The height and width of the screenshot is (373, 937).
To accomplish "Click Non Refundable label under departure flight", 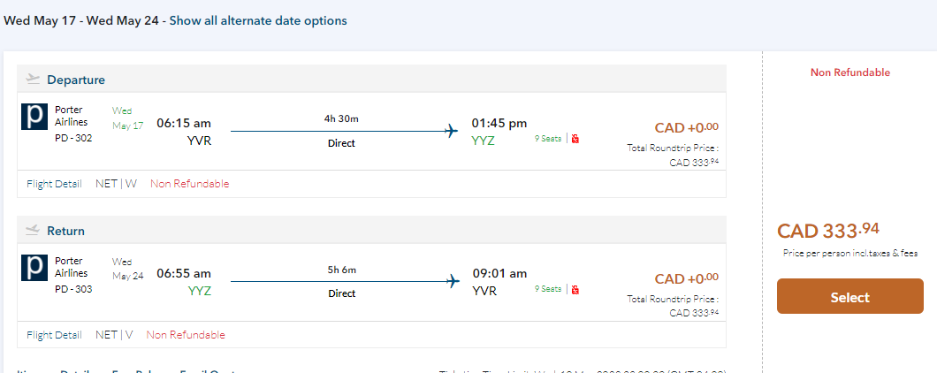I will click(189, 184).
